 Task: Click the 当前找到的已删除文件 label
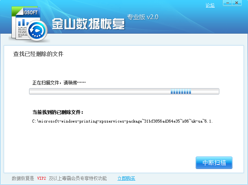pyautogui.click(x=58, y=112)
